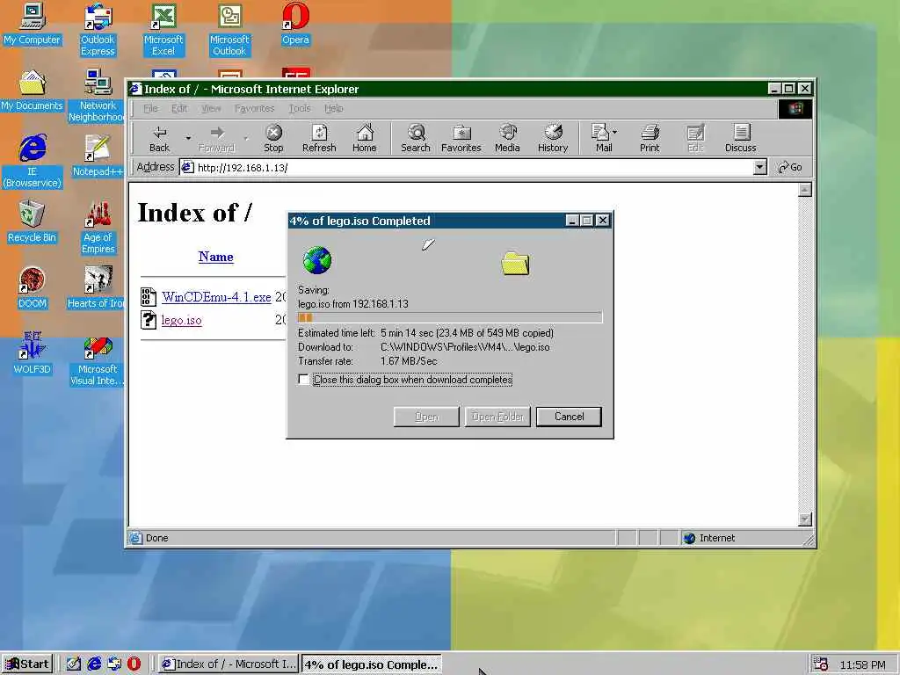Open the Tools menu
This screenshot has width=900, height=675.
point(300,108)
